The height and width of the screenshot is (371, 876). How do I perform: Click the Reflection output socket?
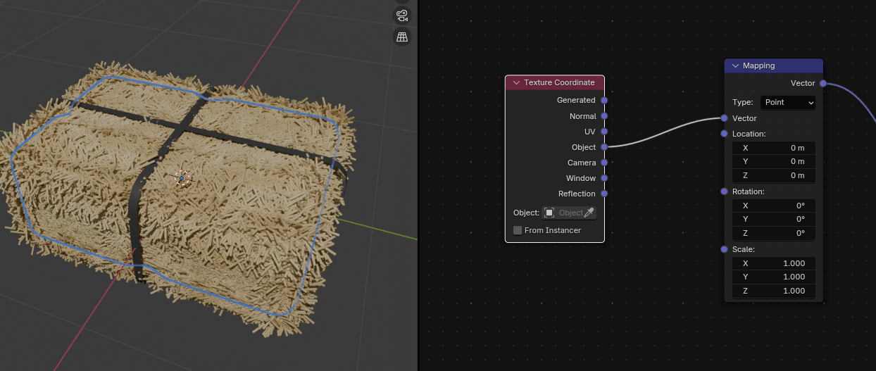(604, 194)
